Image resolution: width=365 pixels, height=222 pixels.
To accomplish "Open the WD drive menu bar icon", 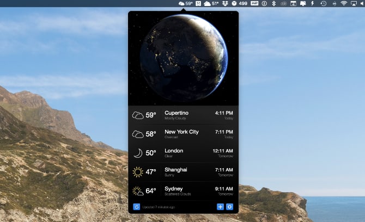I will (x=254, y=3).
